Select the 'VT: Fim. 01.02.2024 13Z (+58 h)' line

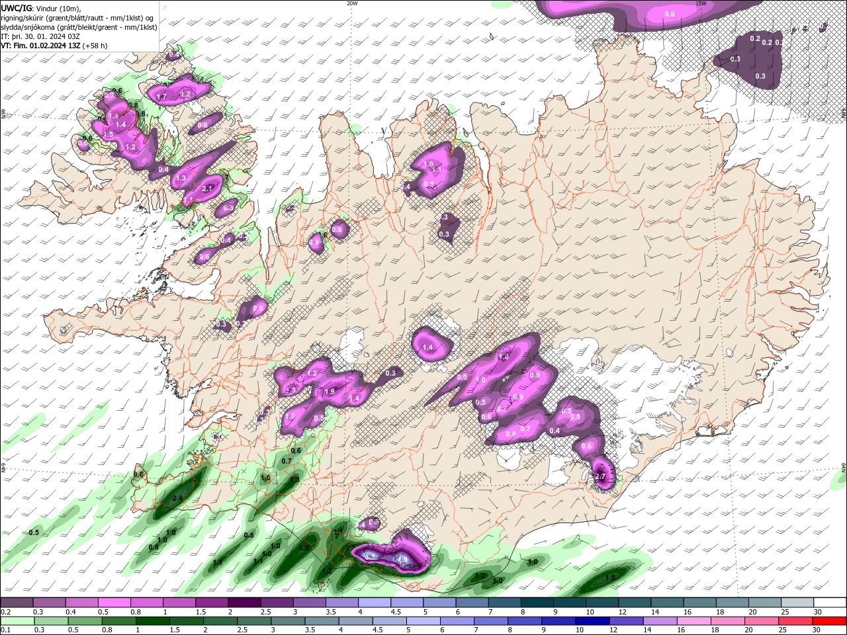pos(54,46)
